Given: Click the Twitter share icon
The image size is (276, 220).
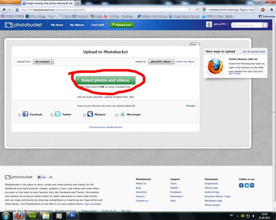Looking at the screenshot, I should point(58,114).
